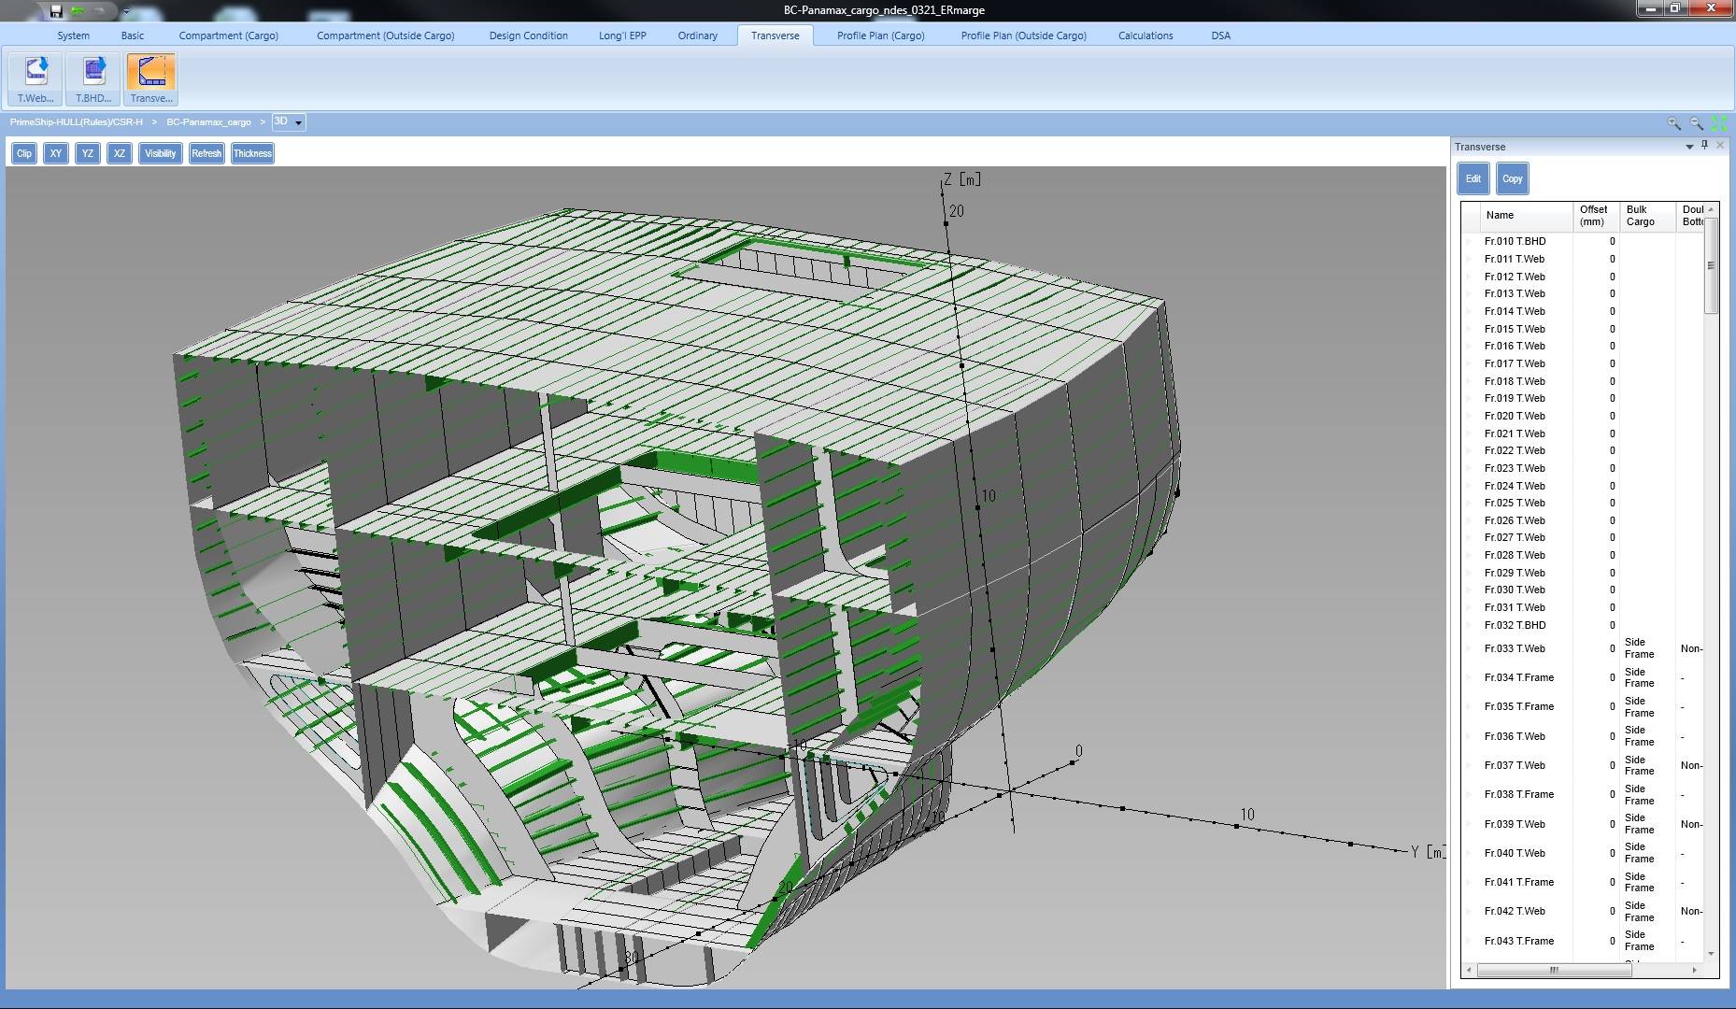Open the Transverse panel options arrow

pyautogui.click(x=1688, y=147)
